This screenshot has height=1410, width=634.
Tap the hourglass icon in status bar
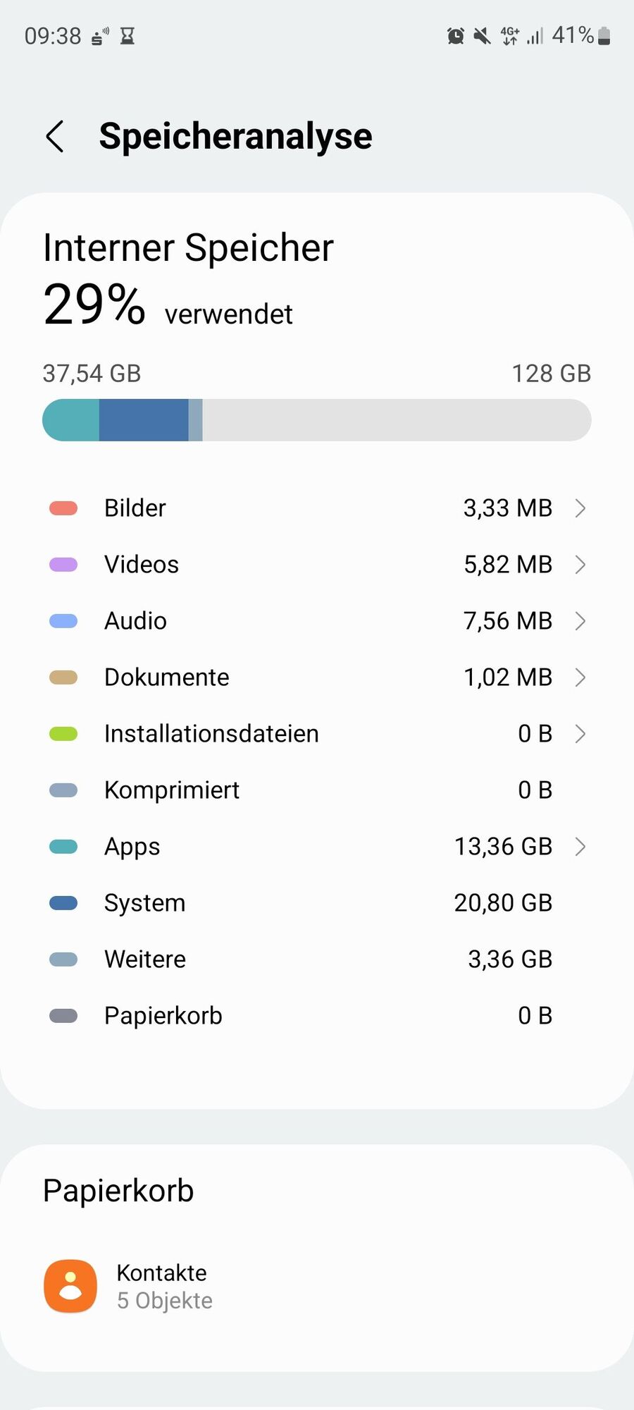128,36
